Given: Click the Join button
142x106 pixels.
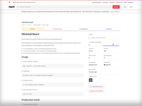Looking at the screenshot, I should 125,7.
